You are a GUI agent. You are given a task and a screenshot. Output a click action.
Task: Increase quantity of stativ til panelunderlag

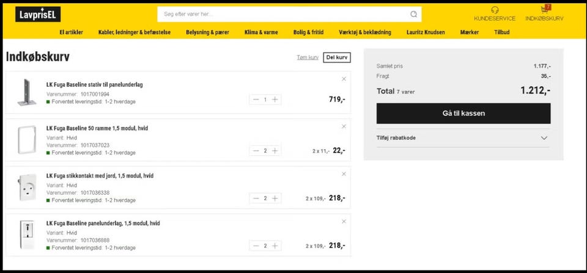[x=275, y=100]
